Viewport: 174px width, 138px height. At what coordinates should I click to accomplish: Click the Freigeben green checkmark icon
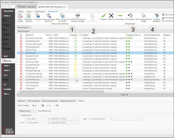(103, 16)
